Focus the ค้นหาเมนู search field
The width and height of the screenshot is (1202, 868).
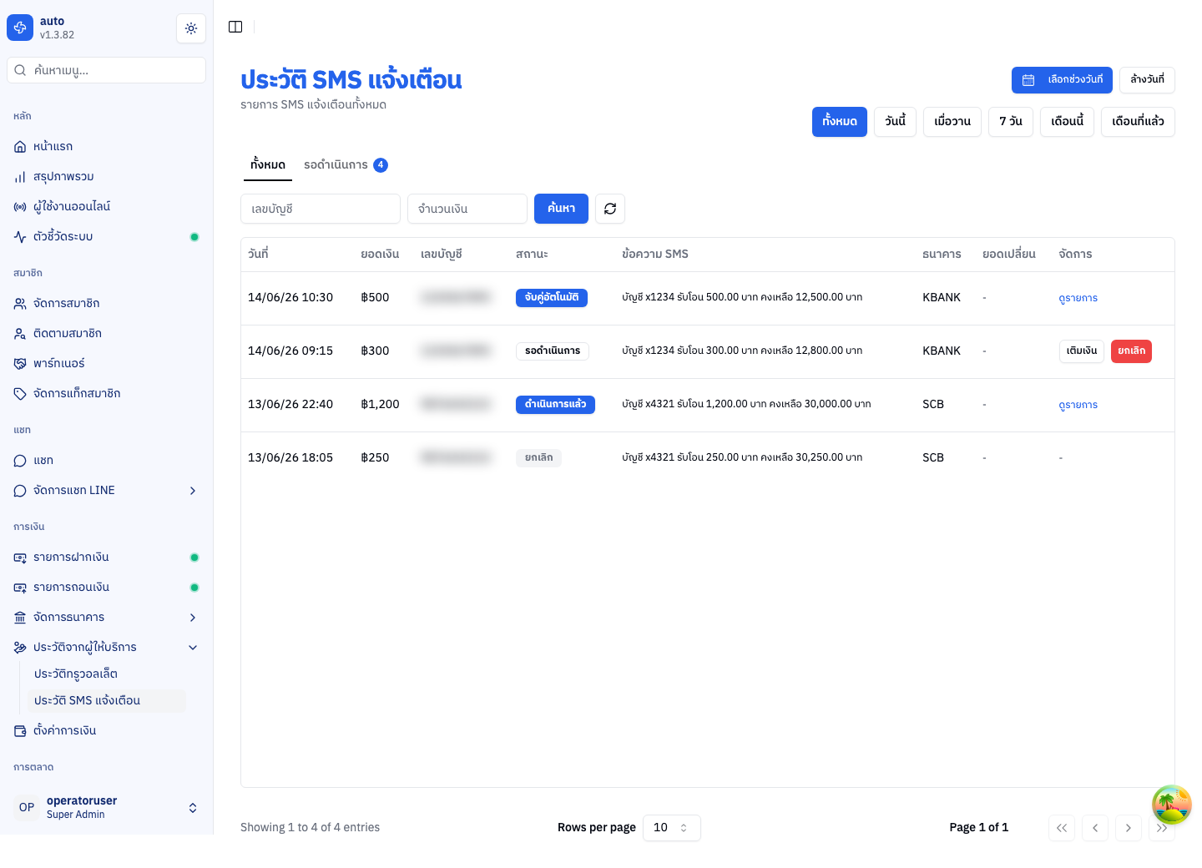pos(107,70)
